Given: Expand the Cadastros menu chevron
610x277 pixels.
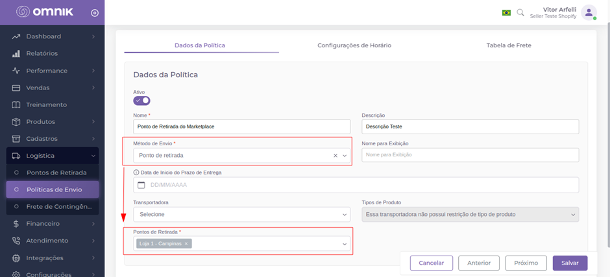Looking at the screenshot, I should (93, 139).
